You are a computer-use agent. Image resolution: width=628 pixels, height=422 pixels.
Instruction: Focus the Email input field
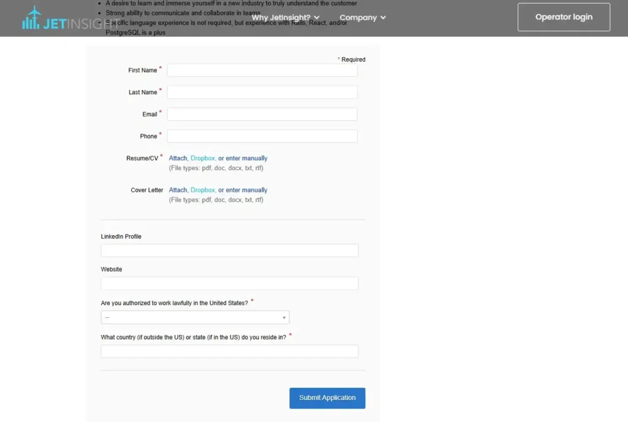coord(262,114)
